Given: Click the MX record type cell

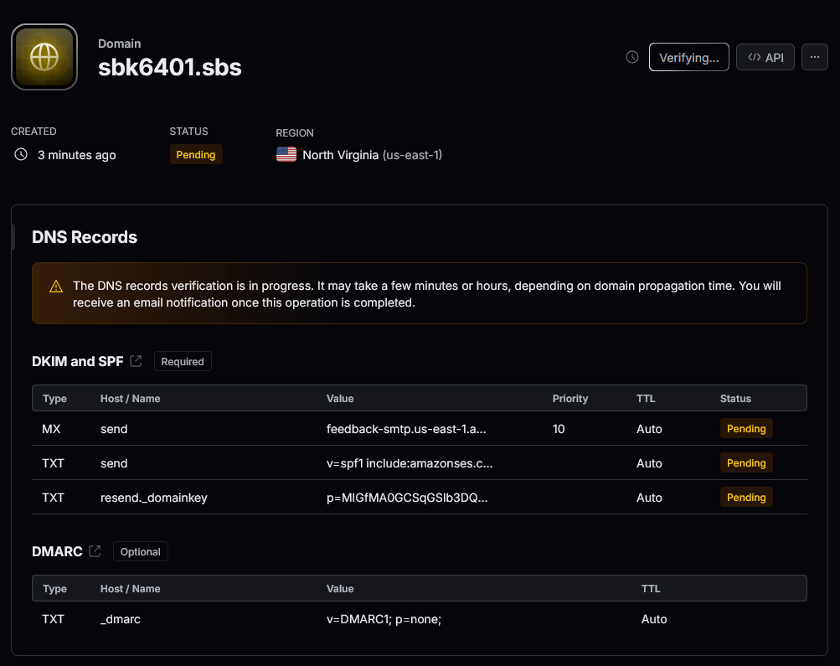Looking at the screenshot, I should 51,429.
